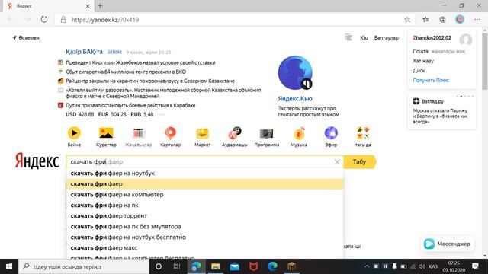This screenshot has width=488, height=274.
Task: Open browser profile avatar
Action: [460, 20]
